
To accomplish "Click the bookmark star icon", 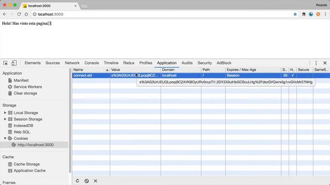I will coord(295,14).
